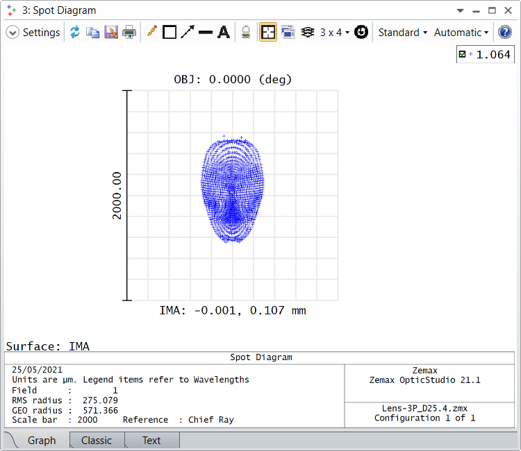Click the date 25/05/2021 text

pos(38,370)
